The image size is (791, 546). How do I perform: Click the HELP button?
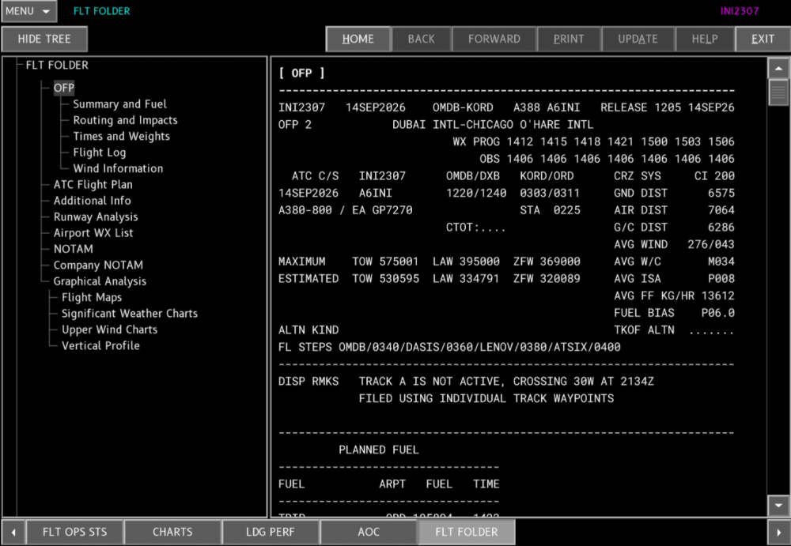point(704,39)
